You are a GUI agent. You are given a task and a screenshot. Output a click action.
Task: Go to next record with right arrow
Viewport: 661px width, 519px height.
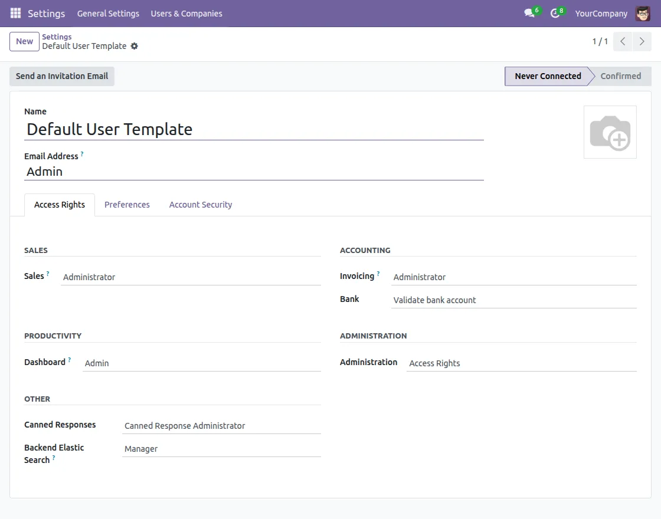[x=642, y=41]
